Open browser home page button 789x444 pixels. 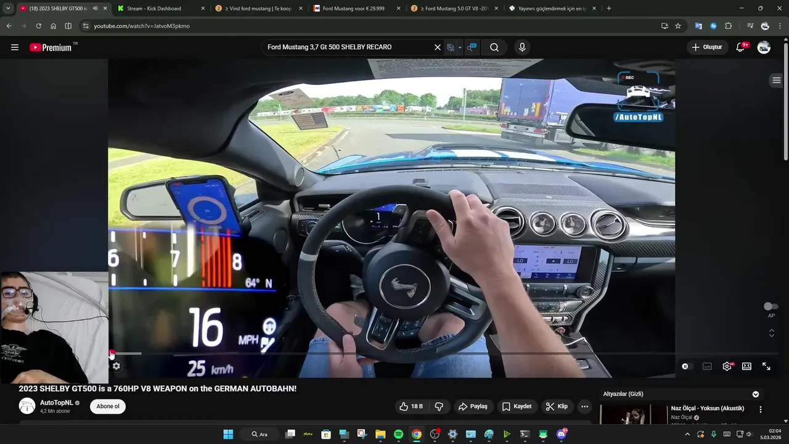pyautogui.click(x=53, y=26)
